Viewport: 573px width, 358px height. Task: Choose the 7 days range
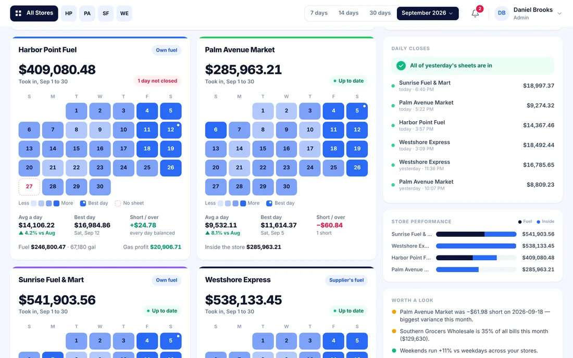(319, 13)
